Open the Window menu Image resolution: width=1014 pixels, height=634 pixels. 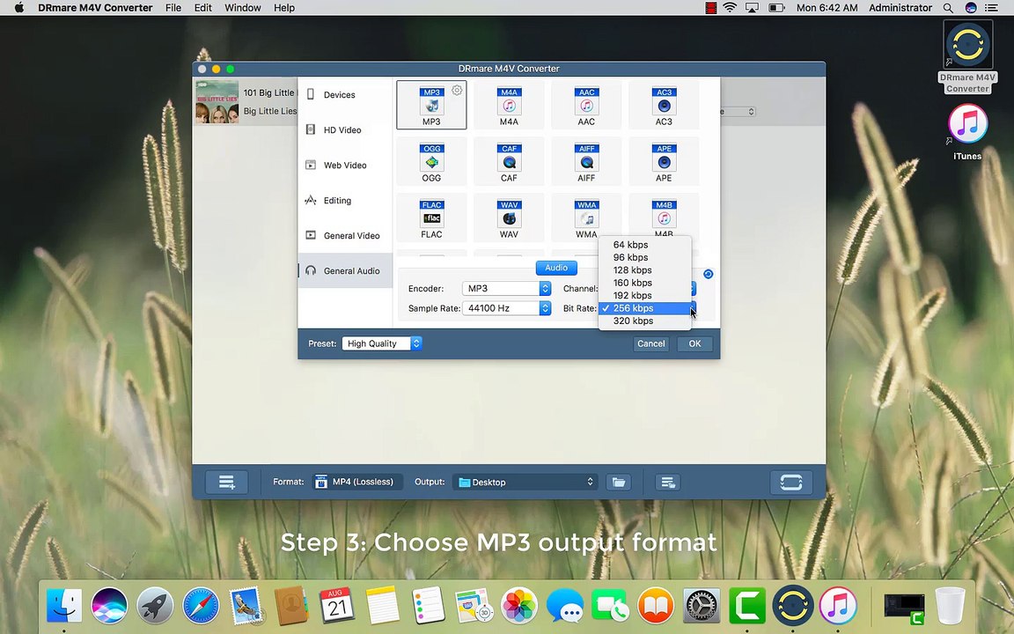[243, 8]
